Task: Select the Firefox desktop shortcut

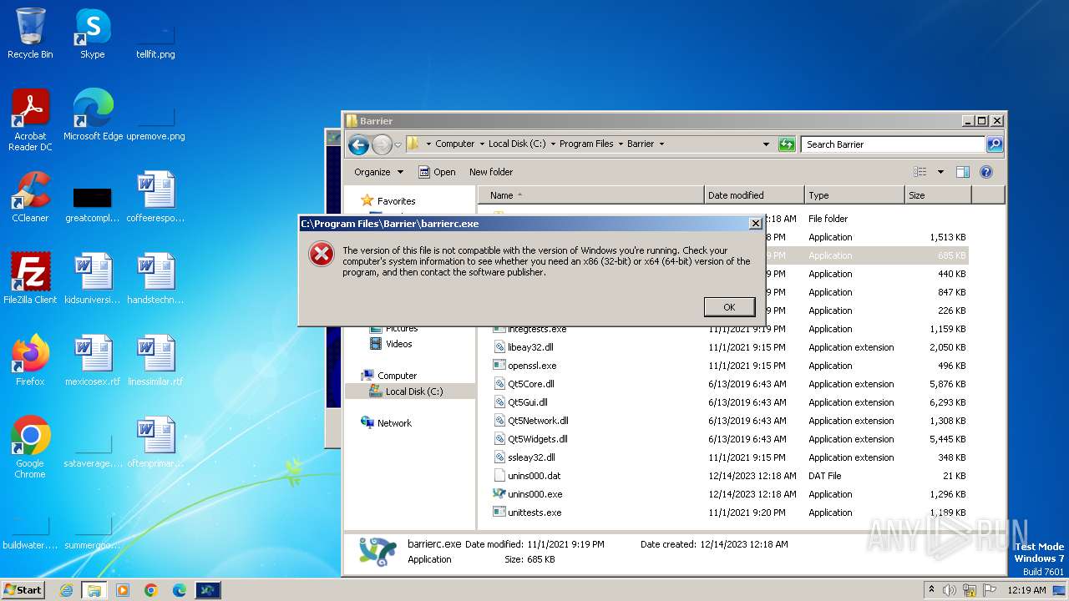Action: (30, 361)
